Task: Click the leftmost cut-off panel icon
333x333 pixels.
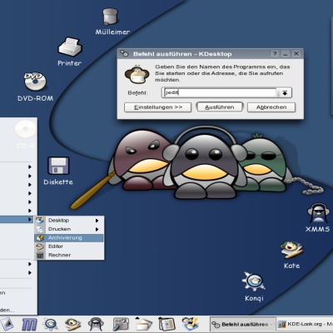Action: click(x=7, y=324)
